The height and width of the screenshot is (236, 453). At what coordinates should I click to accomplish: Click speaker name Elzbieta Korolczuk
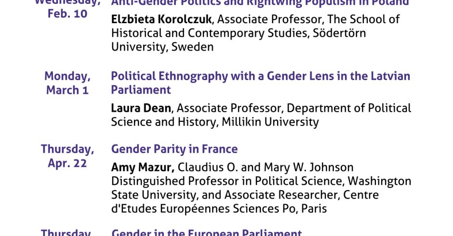161,19
